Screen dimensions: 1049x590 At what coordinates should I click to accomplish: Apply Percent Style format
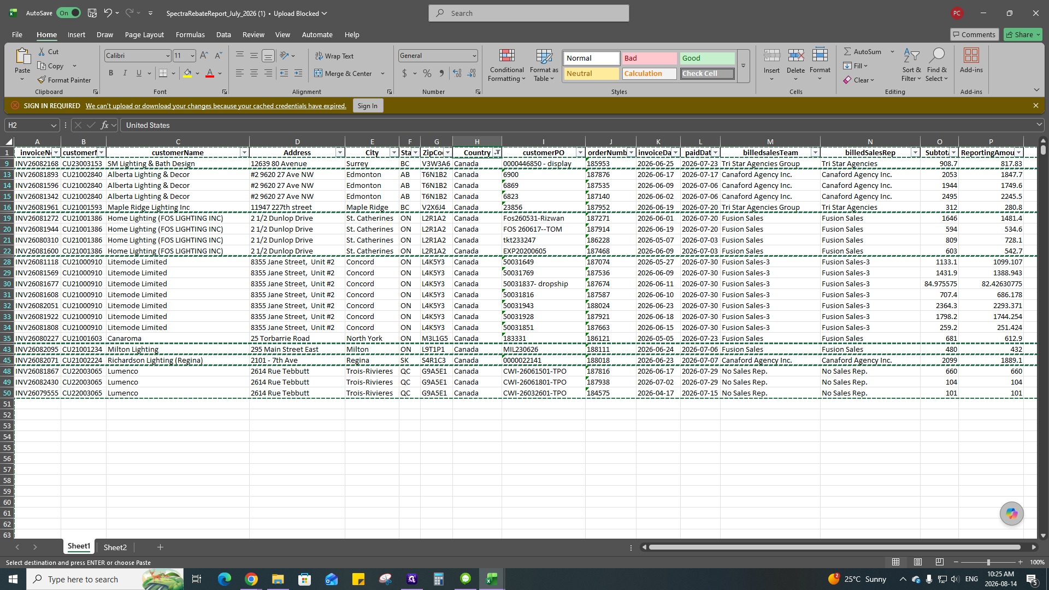click(427, 73)
